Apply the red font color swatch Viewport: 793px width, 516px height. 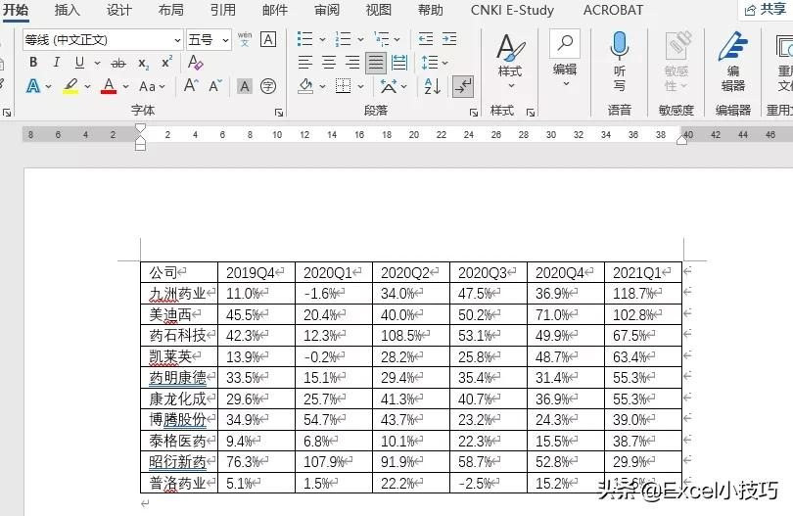tap(109, 86)
